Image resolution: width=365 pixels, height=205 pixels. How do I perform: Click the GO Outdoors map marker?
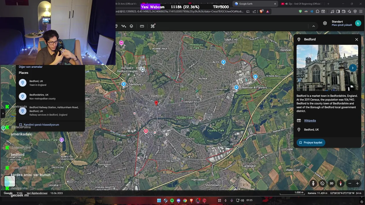pos(255,77)
